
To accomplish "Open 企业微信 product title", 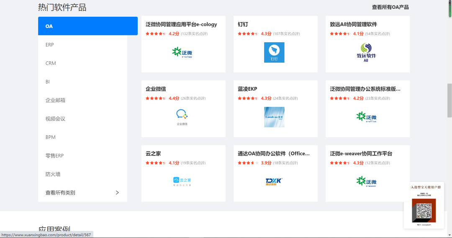I will coord(156,89).
